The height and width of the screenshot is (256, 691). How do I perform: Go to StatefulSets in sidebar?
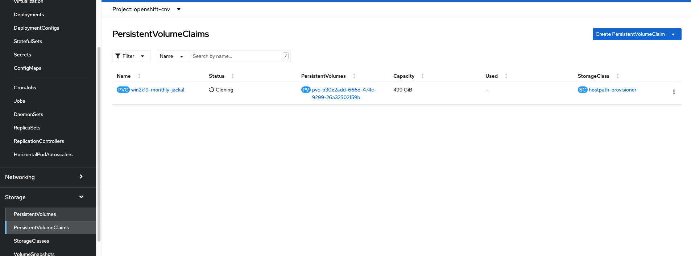(x=28, y=41)
